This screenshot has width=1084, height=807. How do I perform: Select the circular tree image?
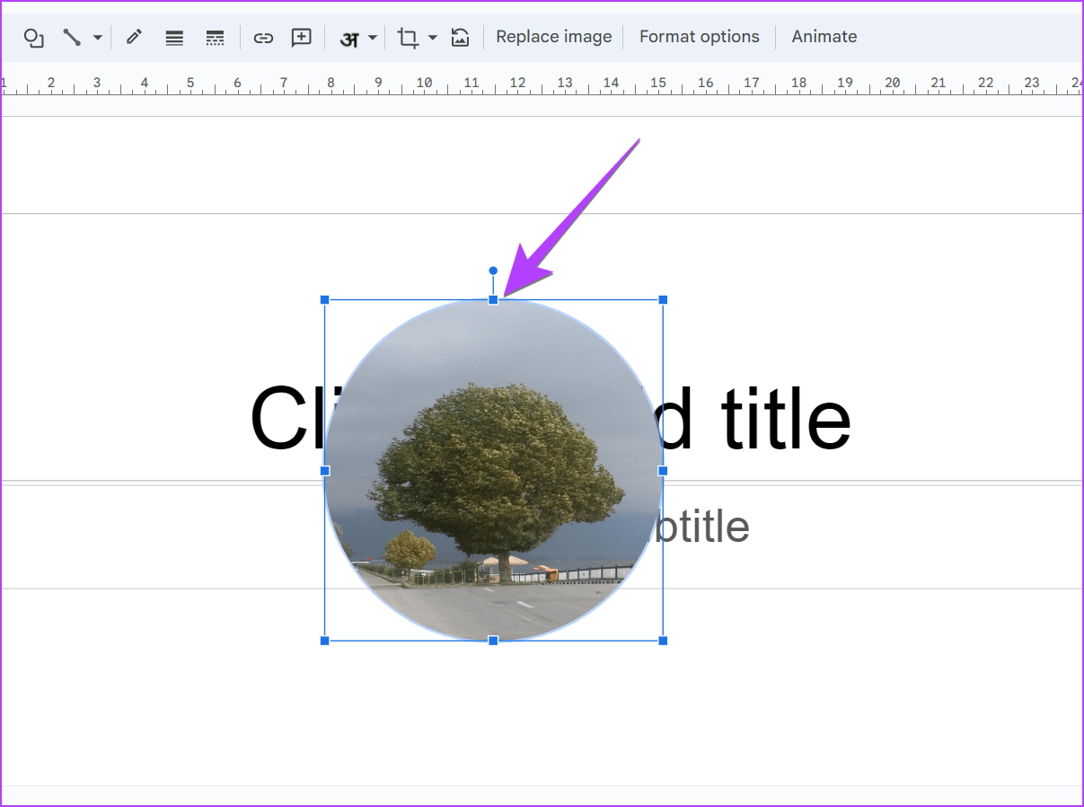tap(494, 467)
